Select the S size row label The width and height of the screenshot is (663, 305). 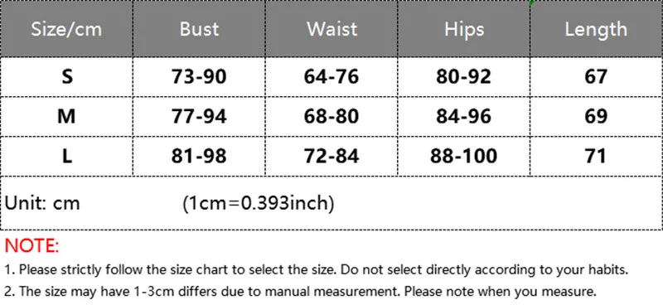67,76
